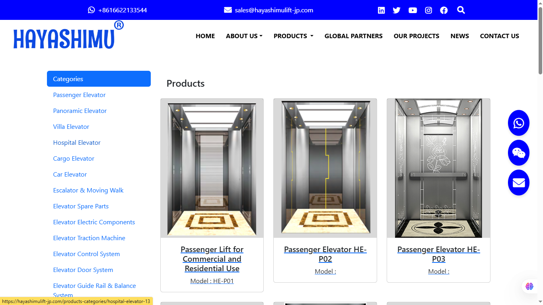Click the envelope icon beside sales email
Screen dimensions: 543x305
click(x=228, y=10)
